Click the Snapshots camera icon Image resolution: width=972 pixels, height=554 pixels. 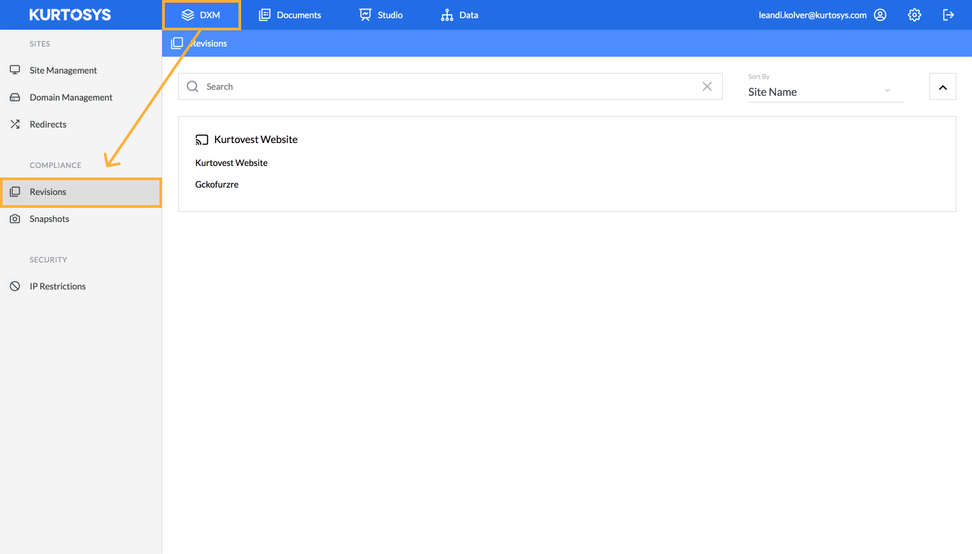[15, 219]
